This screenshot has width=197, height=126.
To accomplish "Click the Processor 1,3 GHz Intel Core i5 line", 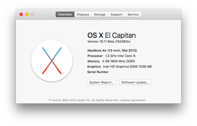I will click(x=111, y=56).
